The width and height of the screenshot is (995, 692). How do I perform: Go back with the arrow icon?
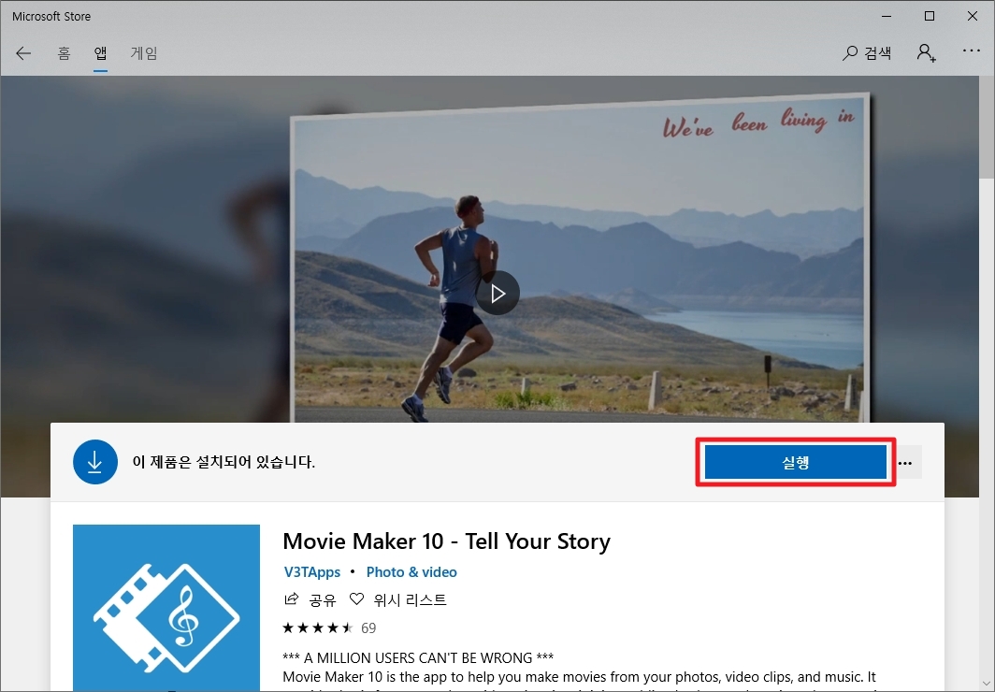23,53
